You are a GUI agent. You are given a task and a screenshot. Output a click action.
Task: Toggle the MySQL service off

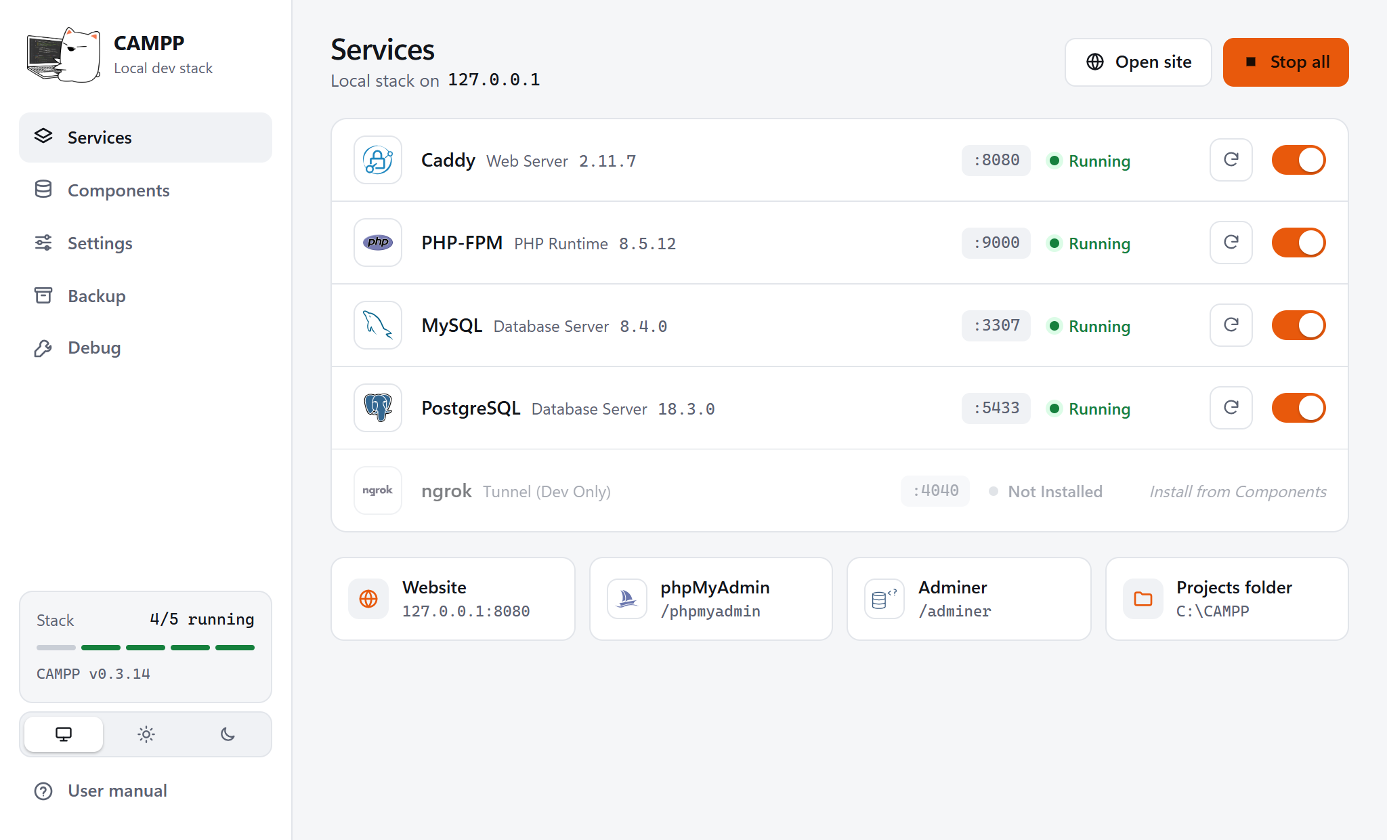pos(1299,325)
